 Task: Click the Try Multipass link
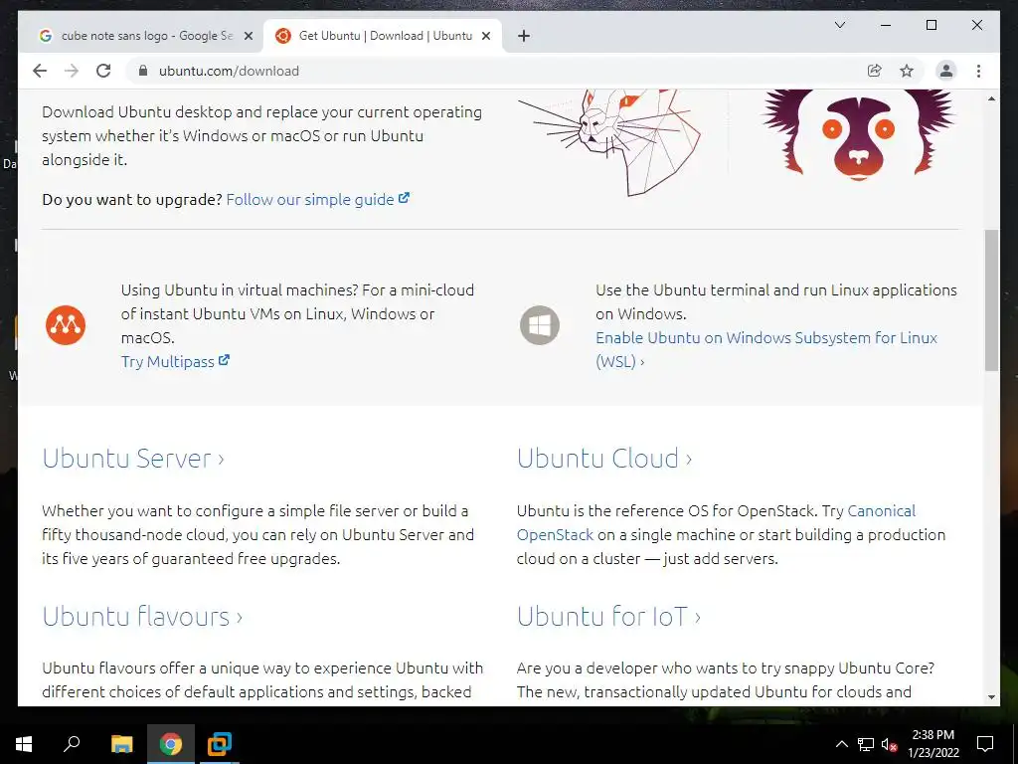tap(175, 362)
